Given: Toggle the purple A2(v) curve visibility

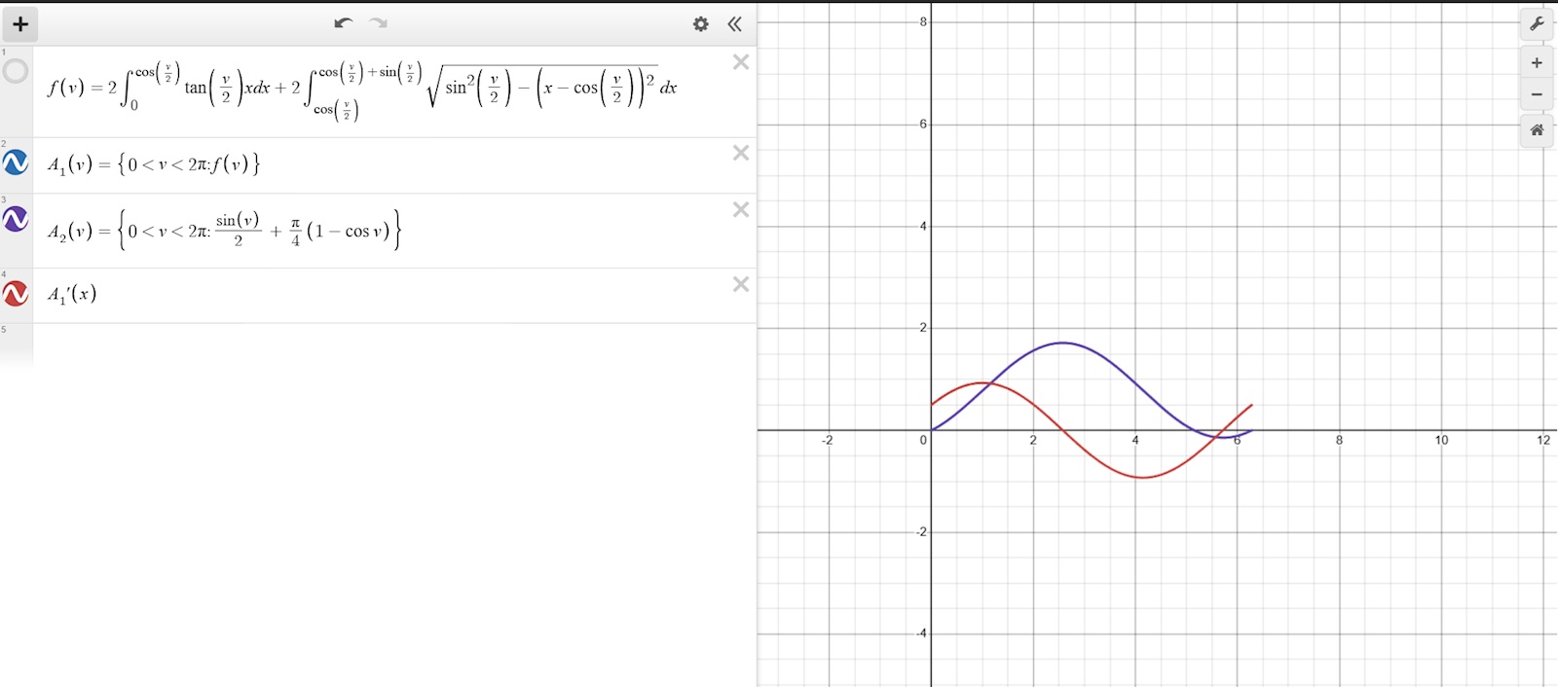Looking at the screenshot, I should point(16,220).
